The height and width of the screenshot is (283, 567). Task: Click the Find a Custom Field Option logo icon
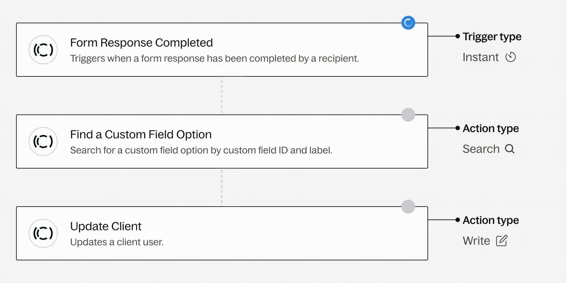(43, 141)
